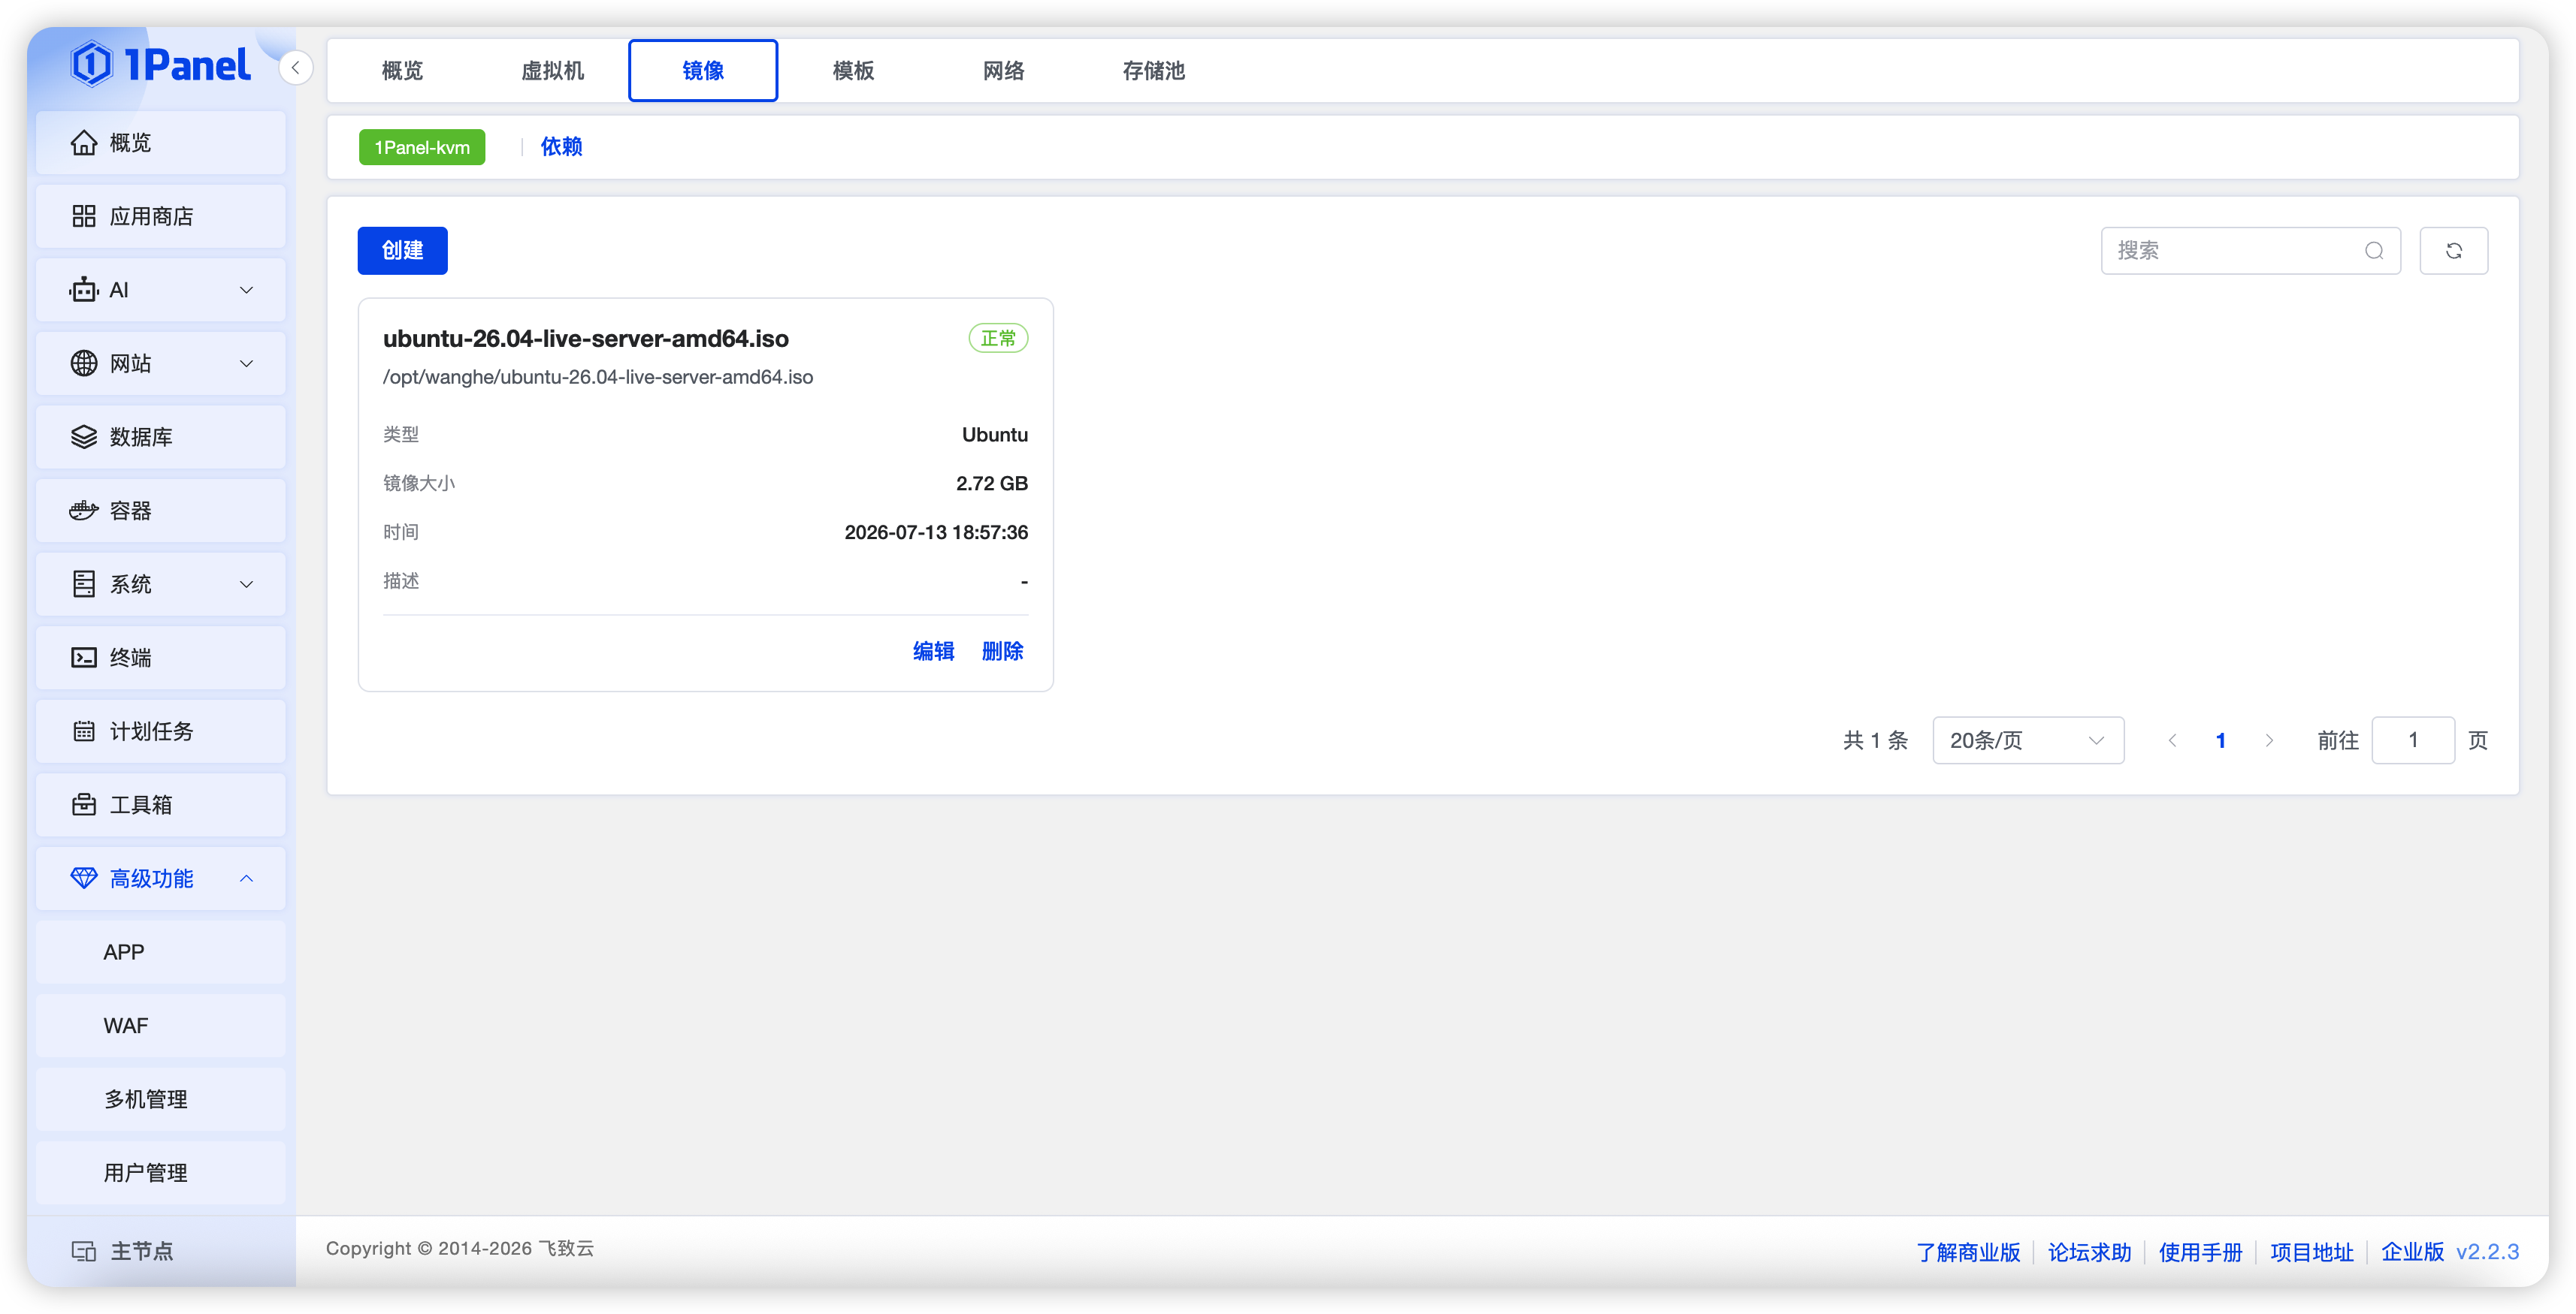Screen dimensions: 2576x1314
Task: Go to the next page arrow
Action: [2269, 740]
